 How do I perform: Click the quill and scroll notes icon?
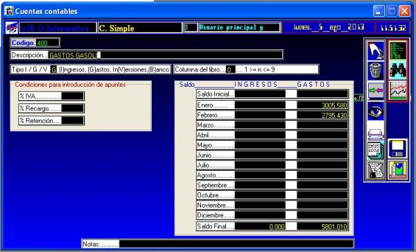376,171
